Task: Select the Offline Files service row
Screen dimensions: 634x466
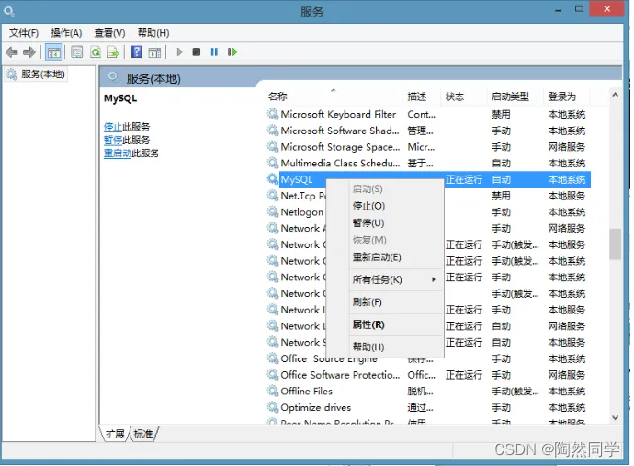Action: tap(428, 392)
